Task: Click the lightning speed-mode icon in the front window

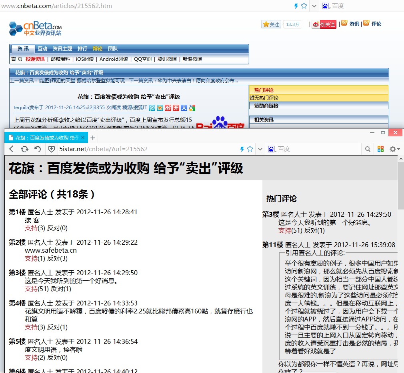Action: click(x=242, y=149)
